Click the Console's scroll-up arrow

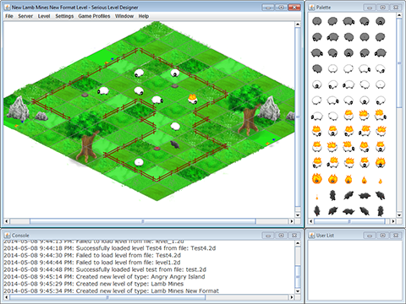pyautogui.click(x=298, y=243)
